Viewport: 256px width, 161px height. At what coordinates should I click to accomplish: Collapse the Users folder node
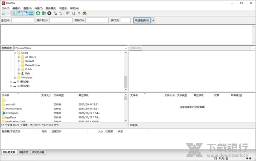(x=15, y=53)
